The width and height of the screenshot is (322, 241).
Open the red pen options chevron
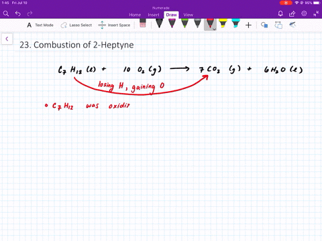pyautogui.click(x=214, y=29)
